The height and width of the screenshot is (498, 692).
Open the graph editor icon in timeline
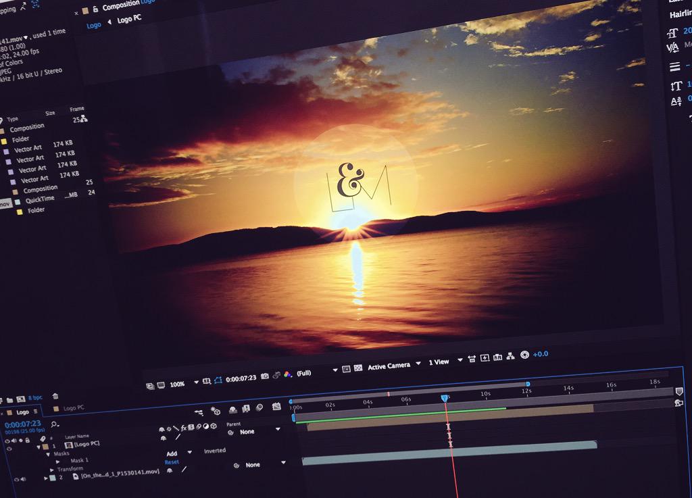click(276, 406)
